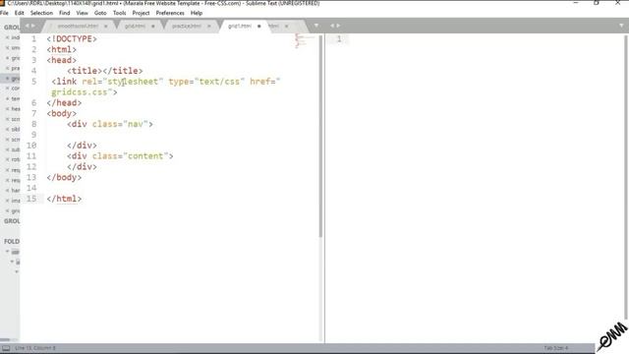Select the grid1.html tab
The image size is (629, 354).
(240, 26)
